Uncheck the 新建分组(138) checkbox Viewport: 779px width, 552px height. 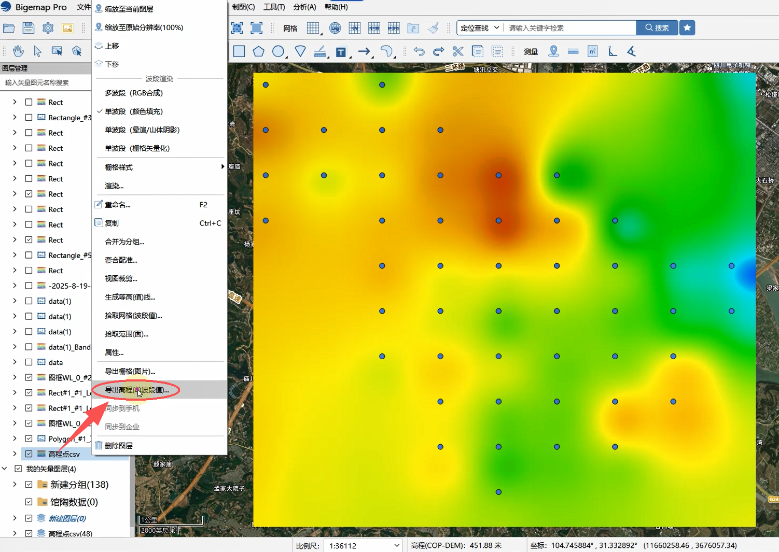(29, 485)
